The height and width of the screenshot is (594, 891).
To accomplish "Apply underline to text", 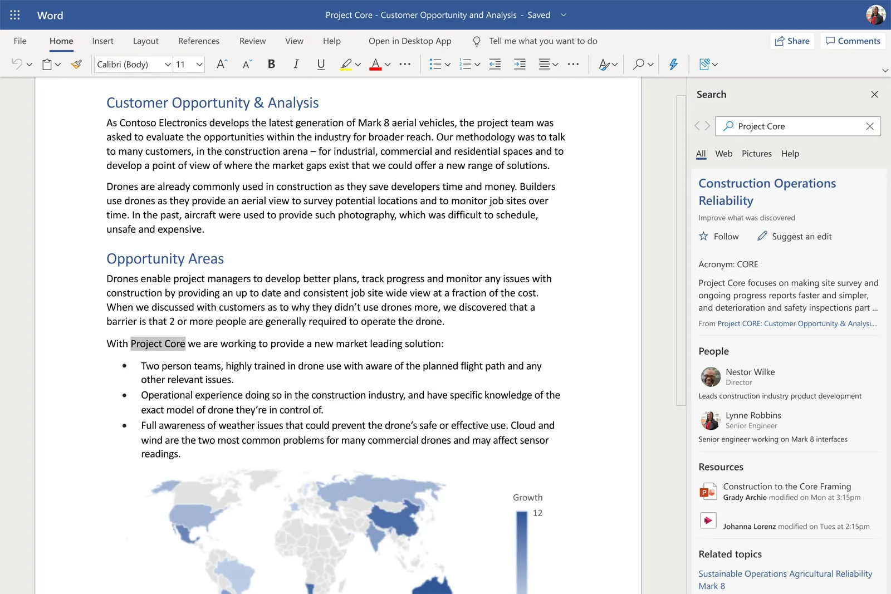I will coord(321,64).
